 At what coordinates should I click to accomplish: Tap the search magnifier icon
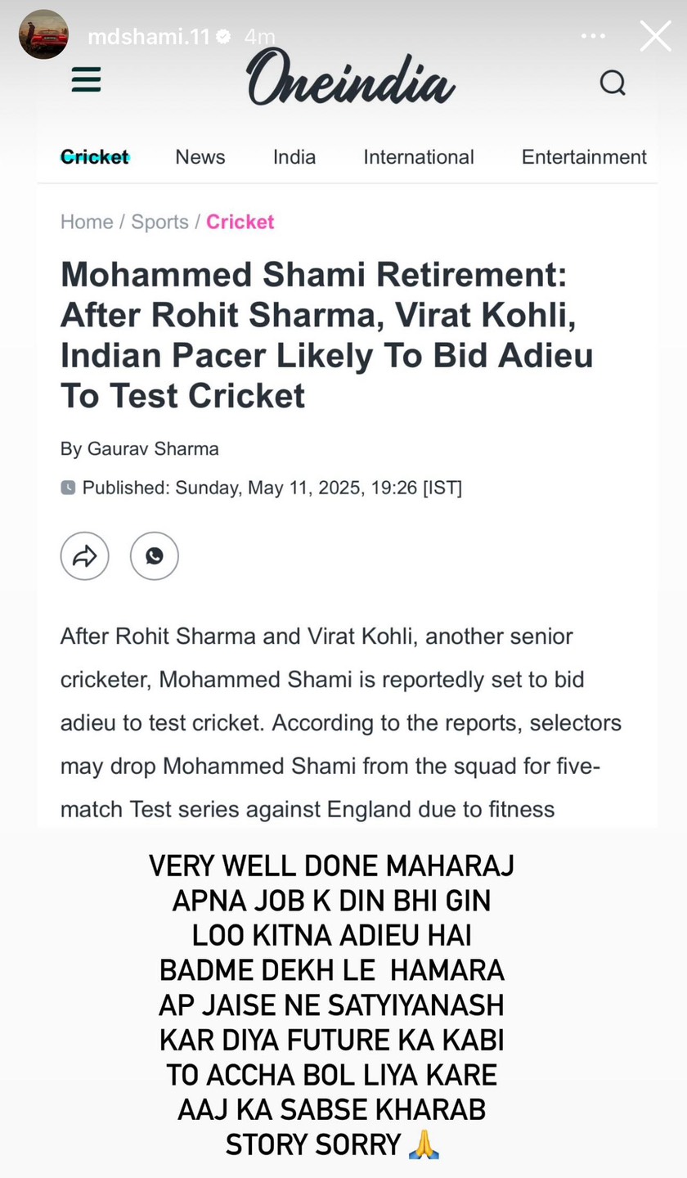point(613,83)
